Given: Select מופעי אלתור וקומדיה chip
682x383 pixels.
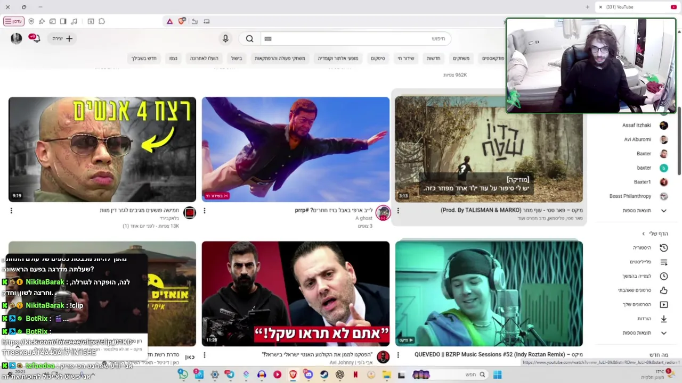Looking at the screenshot, I should click(x=338, y=58).
